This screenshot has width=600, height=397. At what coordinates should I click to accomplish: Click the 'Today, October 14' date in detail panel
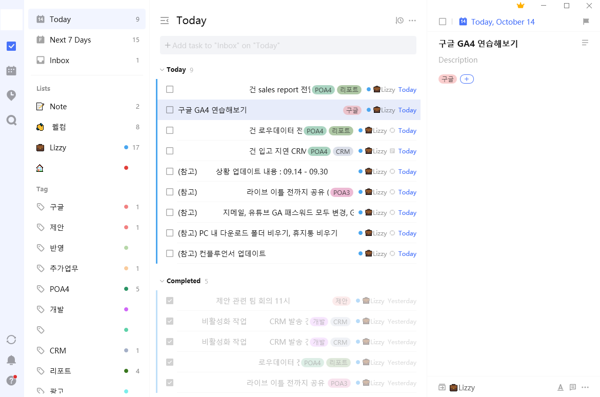coord(502,22)
